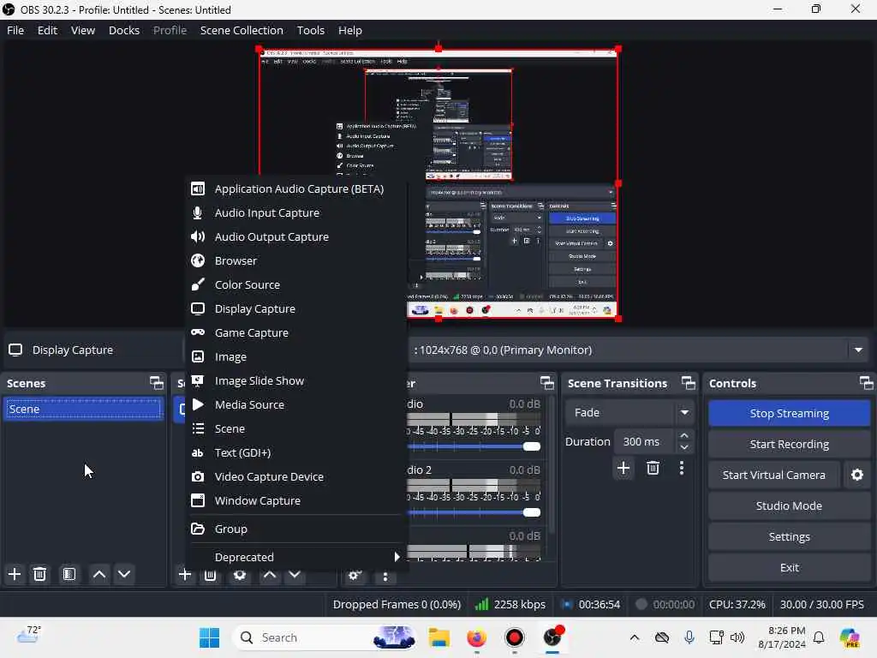Viewport: 877px width, 658px height.
Task: Select Display Capture in the source menu
Action: 296,308
